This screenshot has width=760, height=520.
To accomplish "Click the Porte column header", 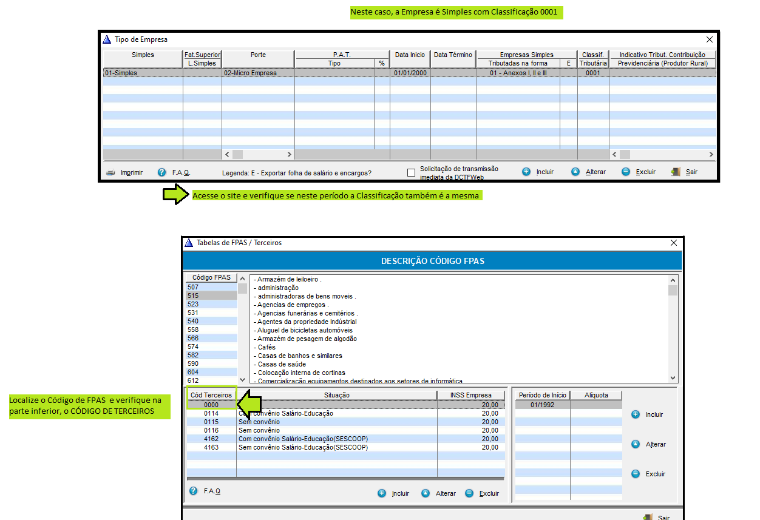I will (258, 59).
